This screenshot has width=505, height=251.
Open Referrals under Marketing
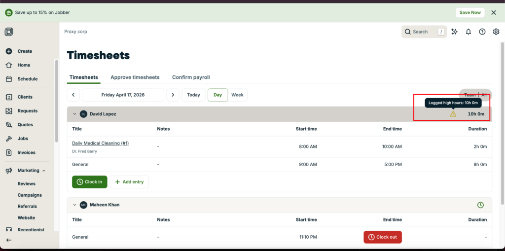(28, 206)
